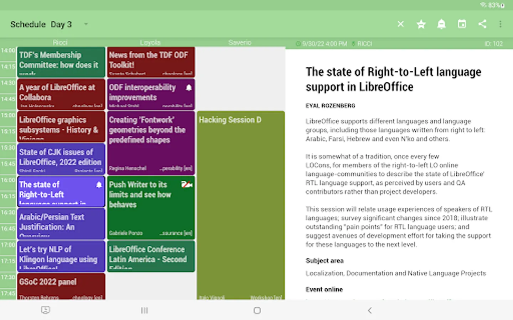Open Arabic/Persian Text Justification session

[61, 224]
